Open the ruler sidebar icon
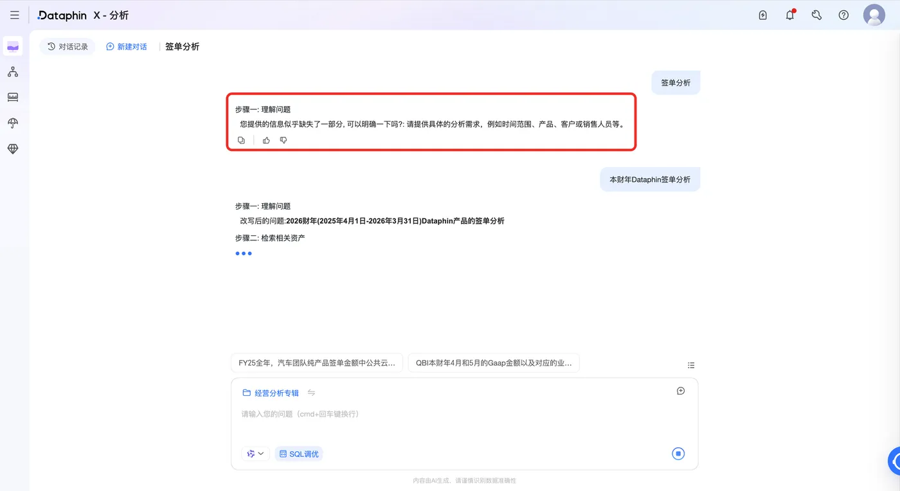Image resolution: width=900 pixels, height=491 pixels. tap(13, 98)
